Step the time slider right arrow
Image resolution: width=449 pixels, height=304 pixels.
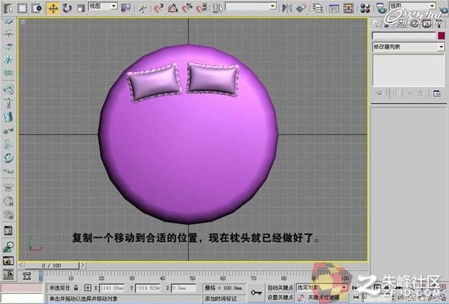82,265
